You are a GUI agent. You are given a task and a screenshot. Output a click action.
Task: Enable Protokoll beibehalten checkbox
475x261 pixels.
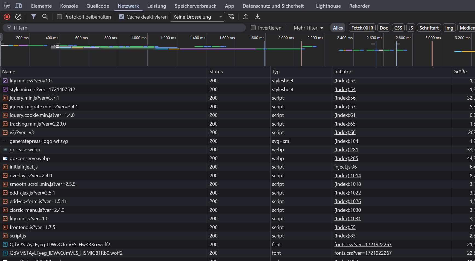click(x=59, y=17)
